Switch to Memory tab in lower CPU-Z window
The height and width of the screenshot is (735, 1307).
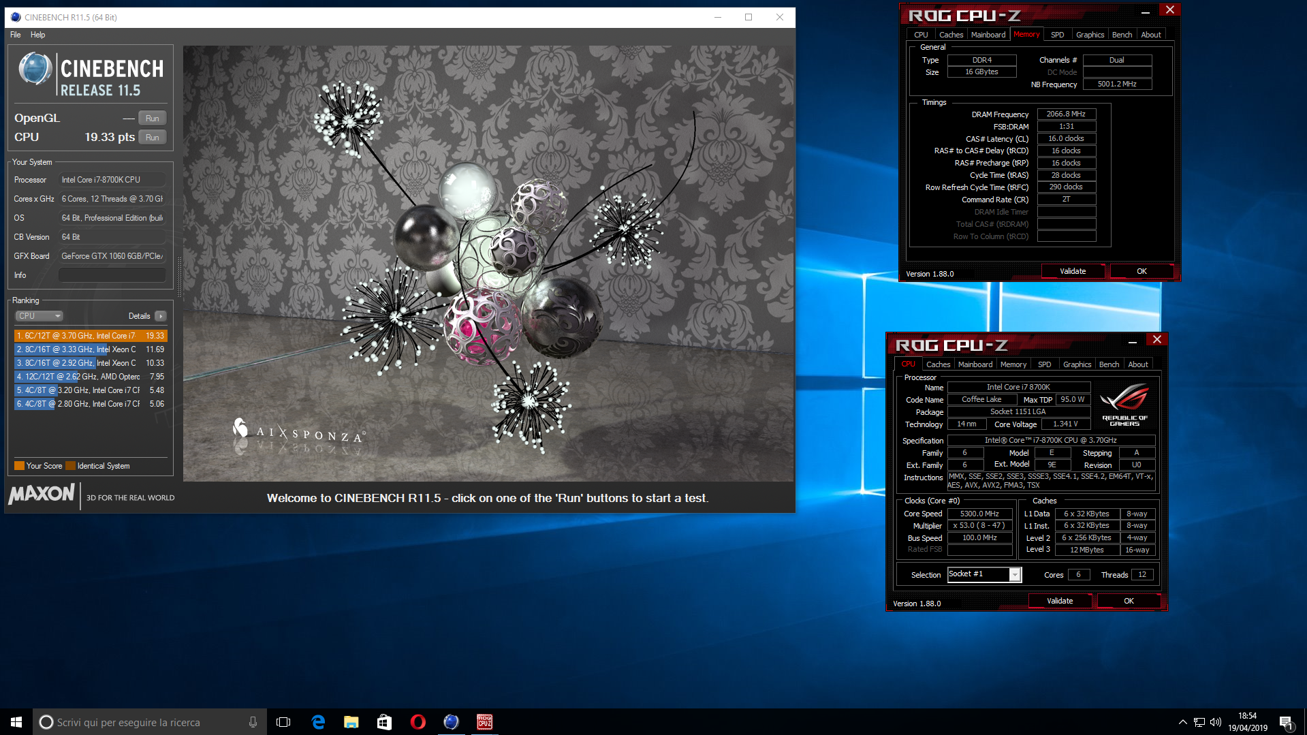1013,364
